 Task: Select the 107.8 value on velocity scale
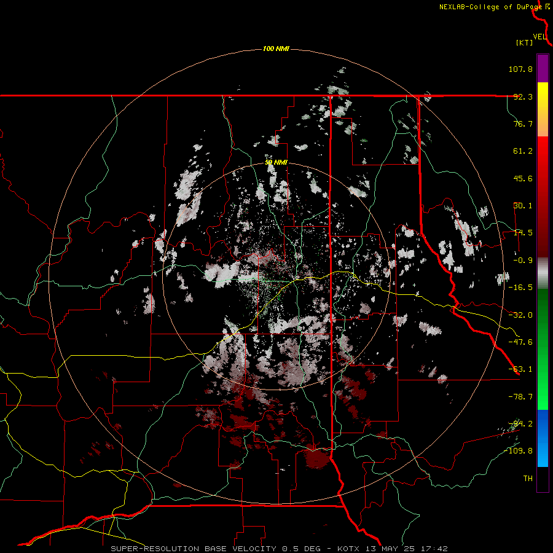coord(520,69)
